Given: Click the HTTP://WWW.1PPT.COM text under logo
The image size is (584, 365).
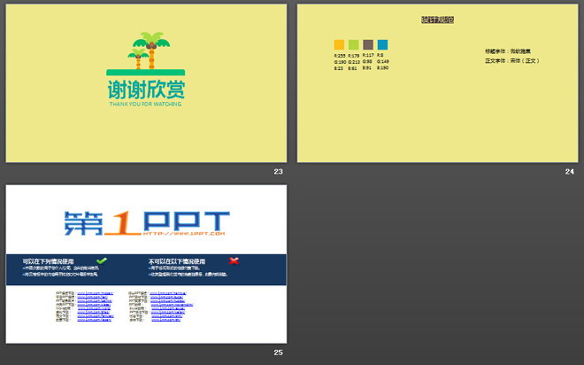Looking at the screenshot, I should 184,233.
